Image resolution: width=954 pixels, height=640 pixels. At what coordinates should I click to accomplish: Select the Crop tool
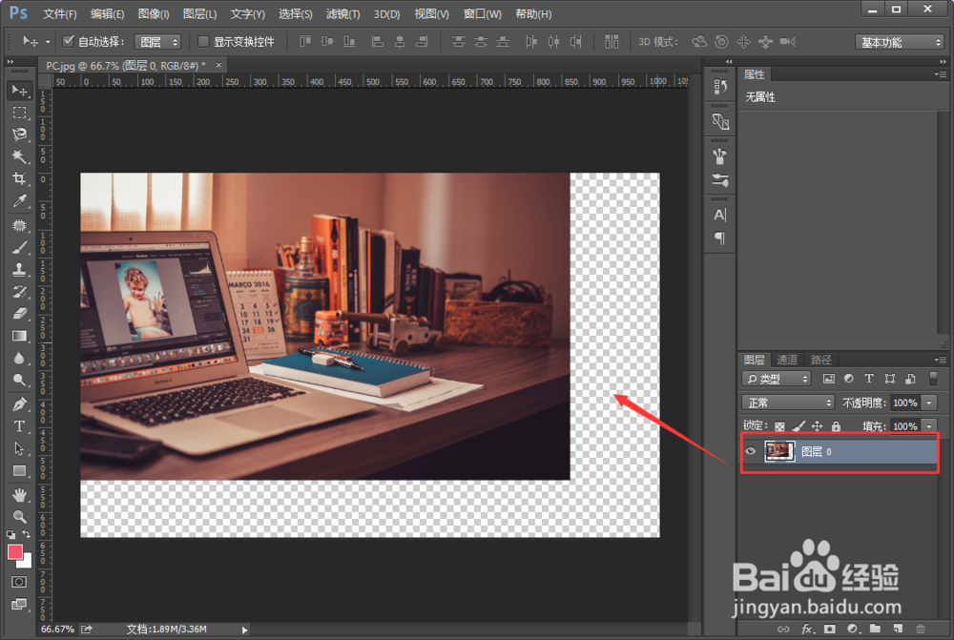[x=19, y=178]
